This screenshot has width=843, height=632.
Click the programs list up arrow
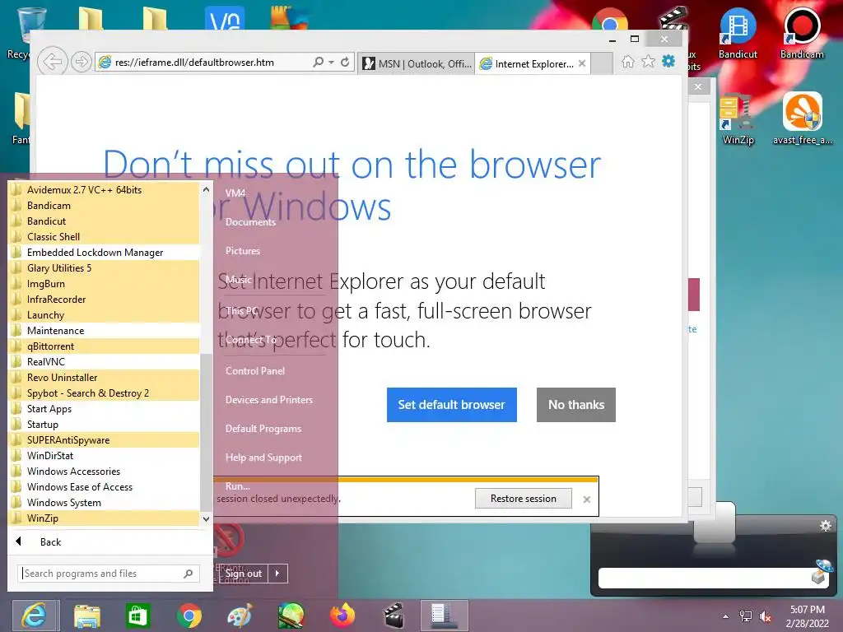coord(206,189)
